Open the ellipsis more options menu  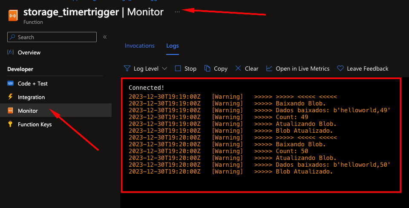tap(177, 12)
